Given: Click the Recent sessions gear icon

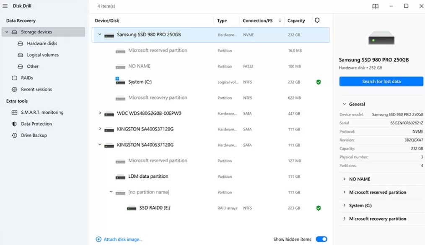Looking at the screenshot, I should tap(15, 89).
